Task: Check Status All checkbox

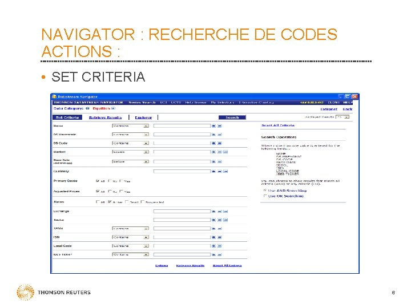Action: coord(98,202)
